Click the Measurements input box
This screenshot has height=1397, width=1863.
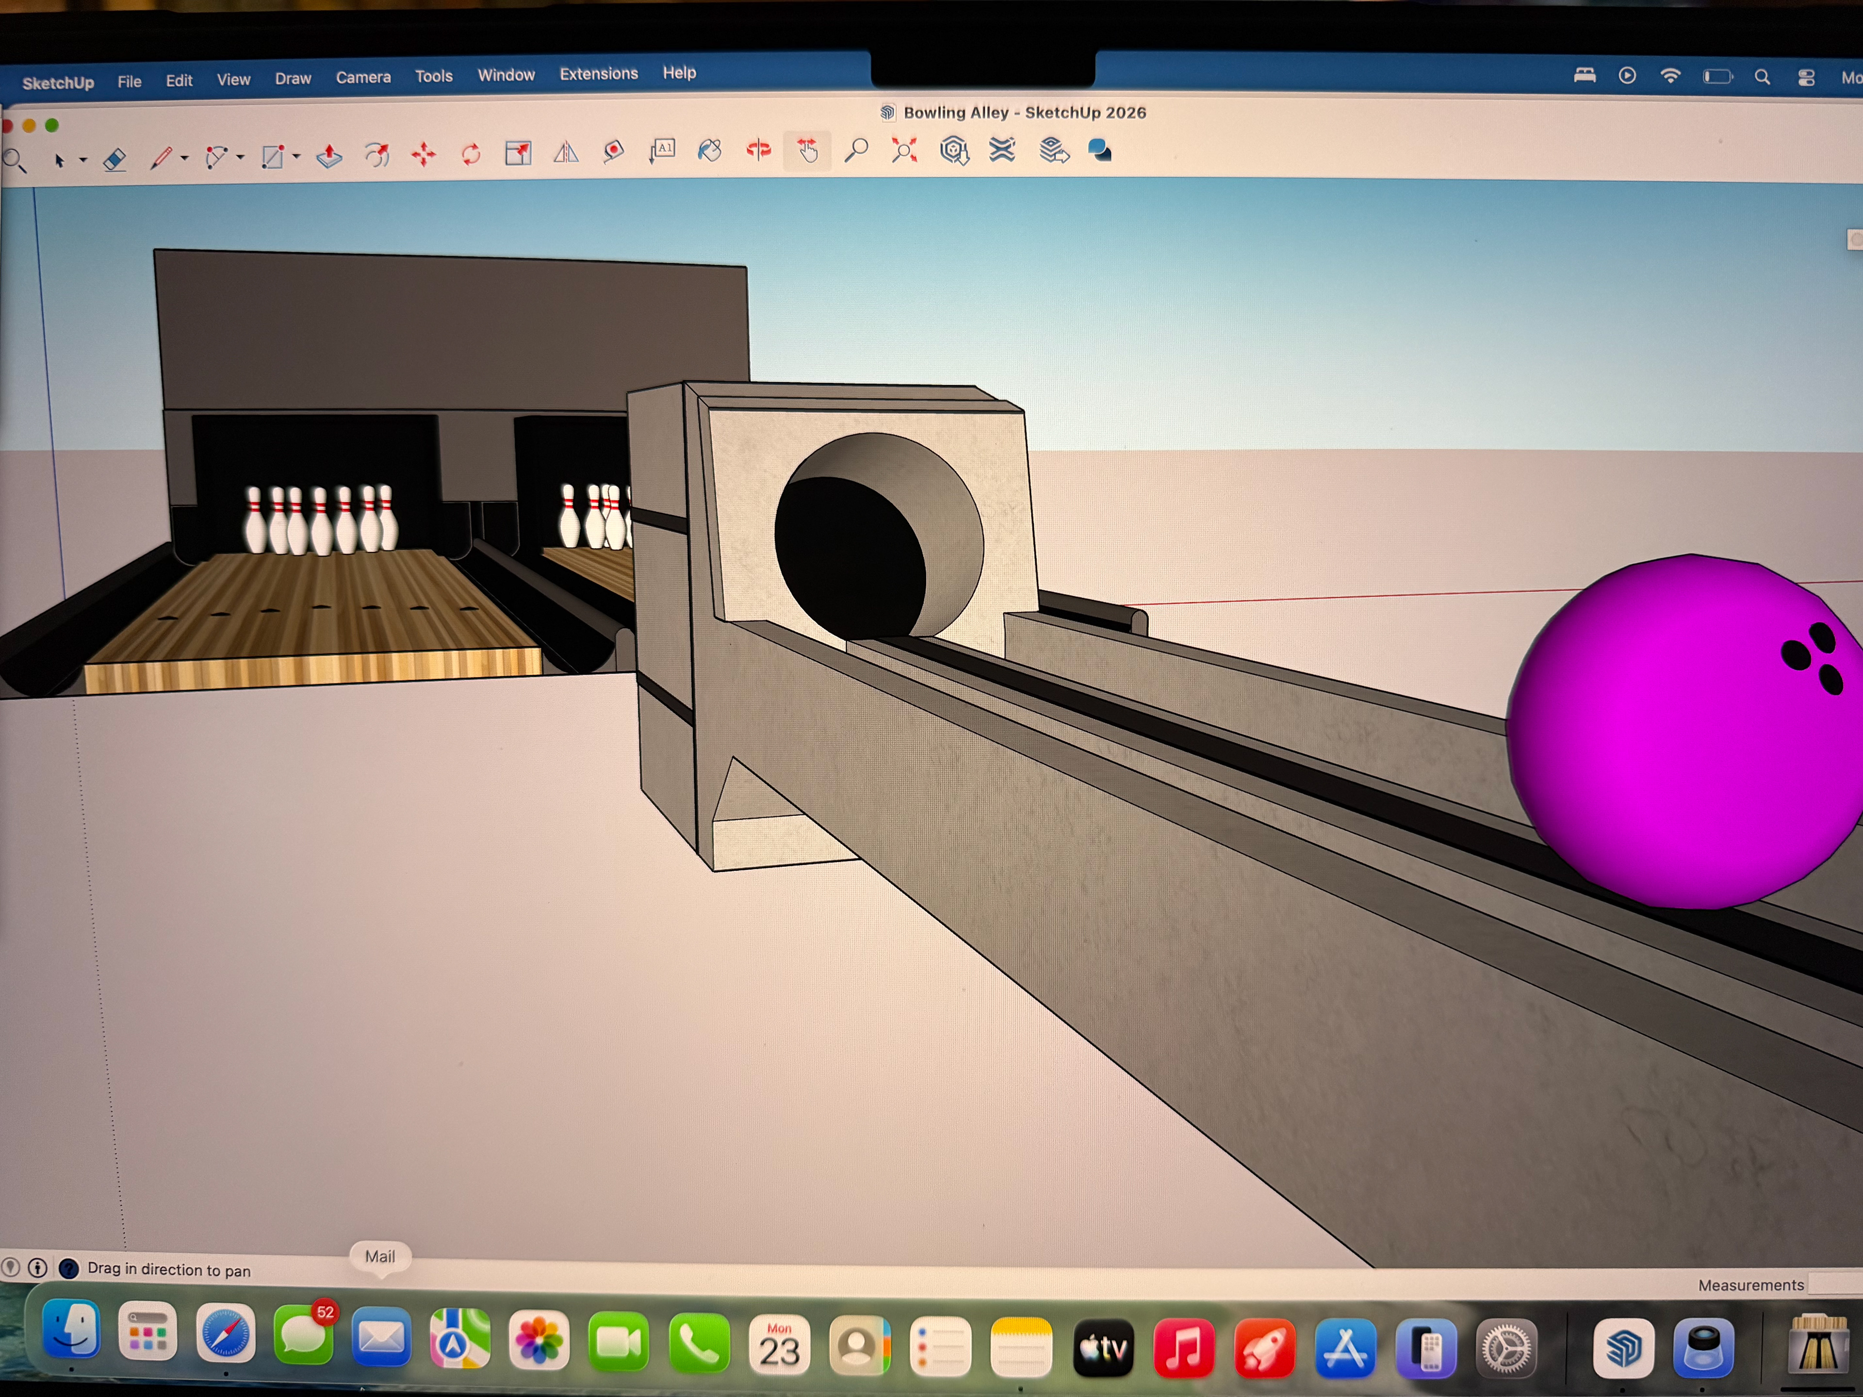click(x=1836, y=1284)
